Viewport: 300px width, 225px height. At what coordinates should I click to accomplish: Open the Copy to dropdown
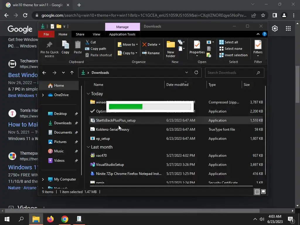click(127, 53)
